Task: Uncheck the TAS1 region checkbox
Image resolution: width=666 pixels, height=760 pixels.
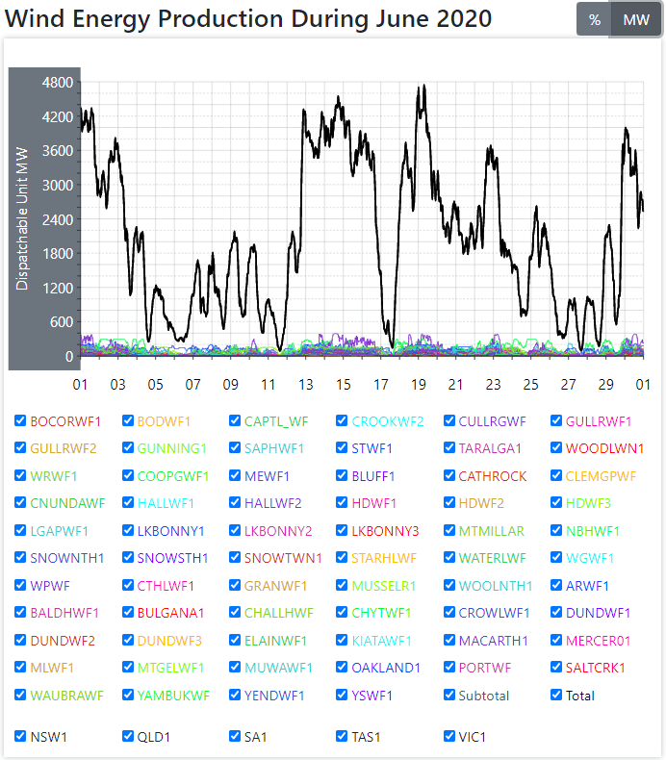Action: point(343,736)
